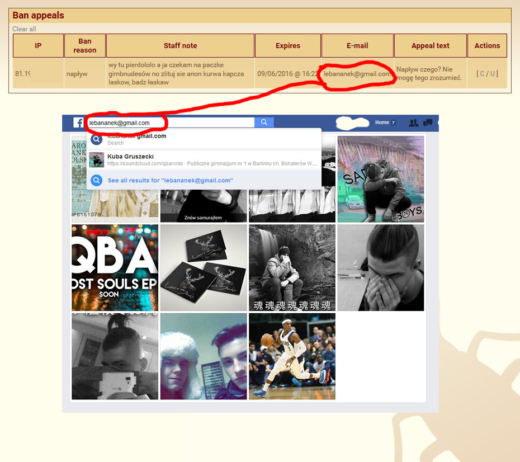520x462 pixels.
Task: Click Clear all in Ban appeals
Action: click(24, 29)
